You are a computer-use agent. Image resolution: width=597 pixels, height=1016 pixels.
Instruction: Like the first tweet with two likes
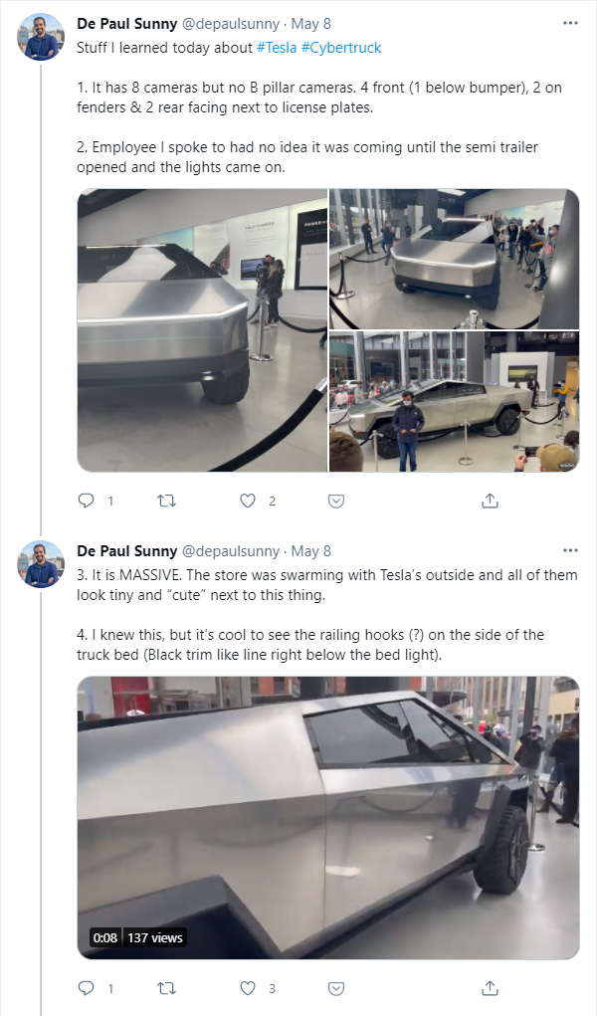coord(248,501)
